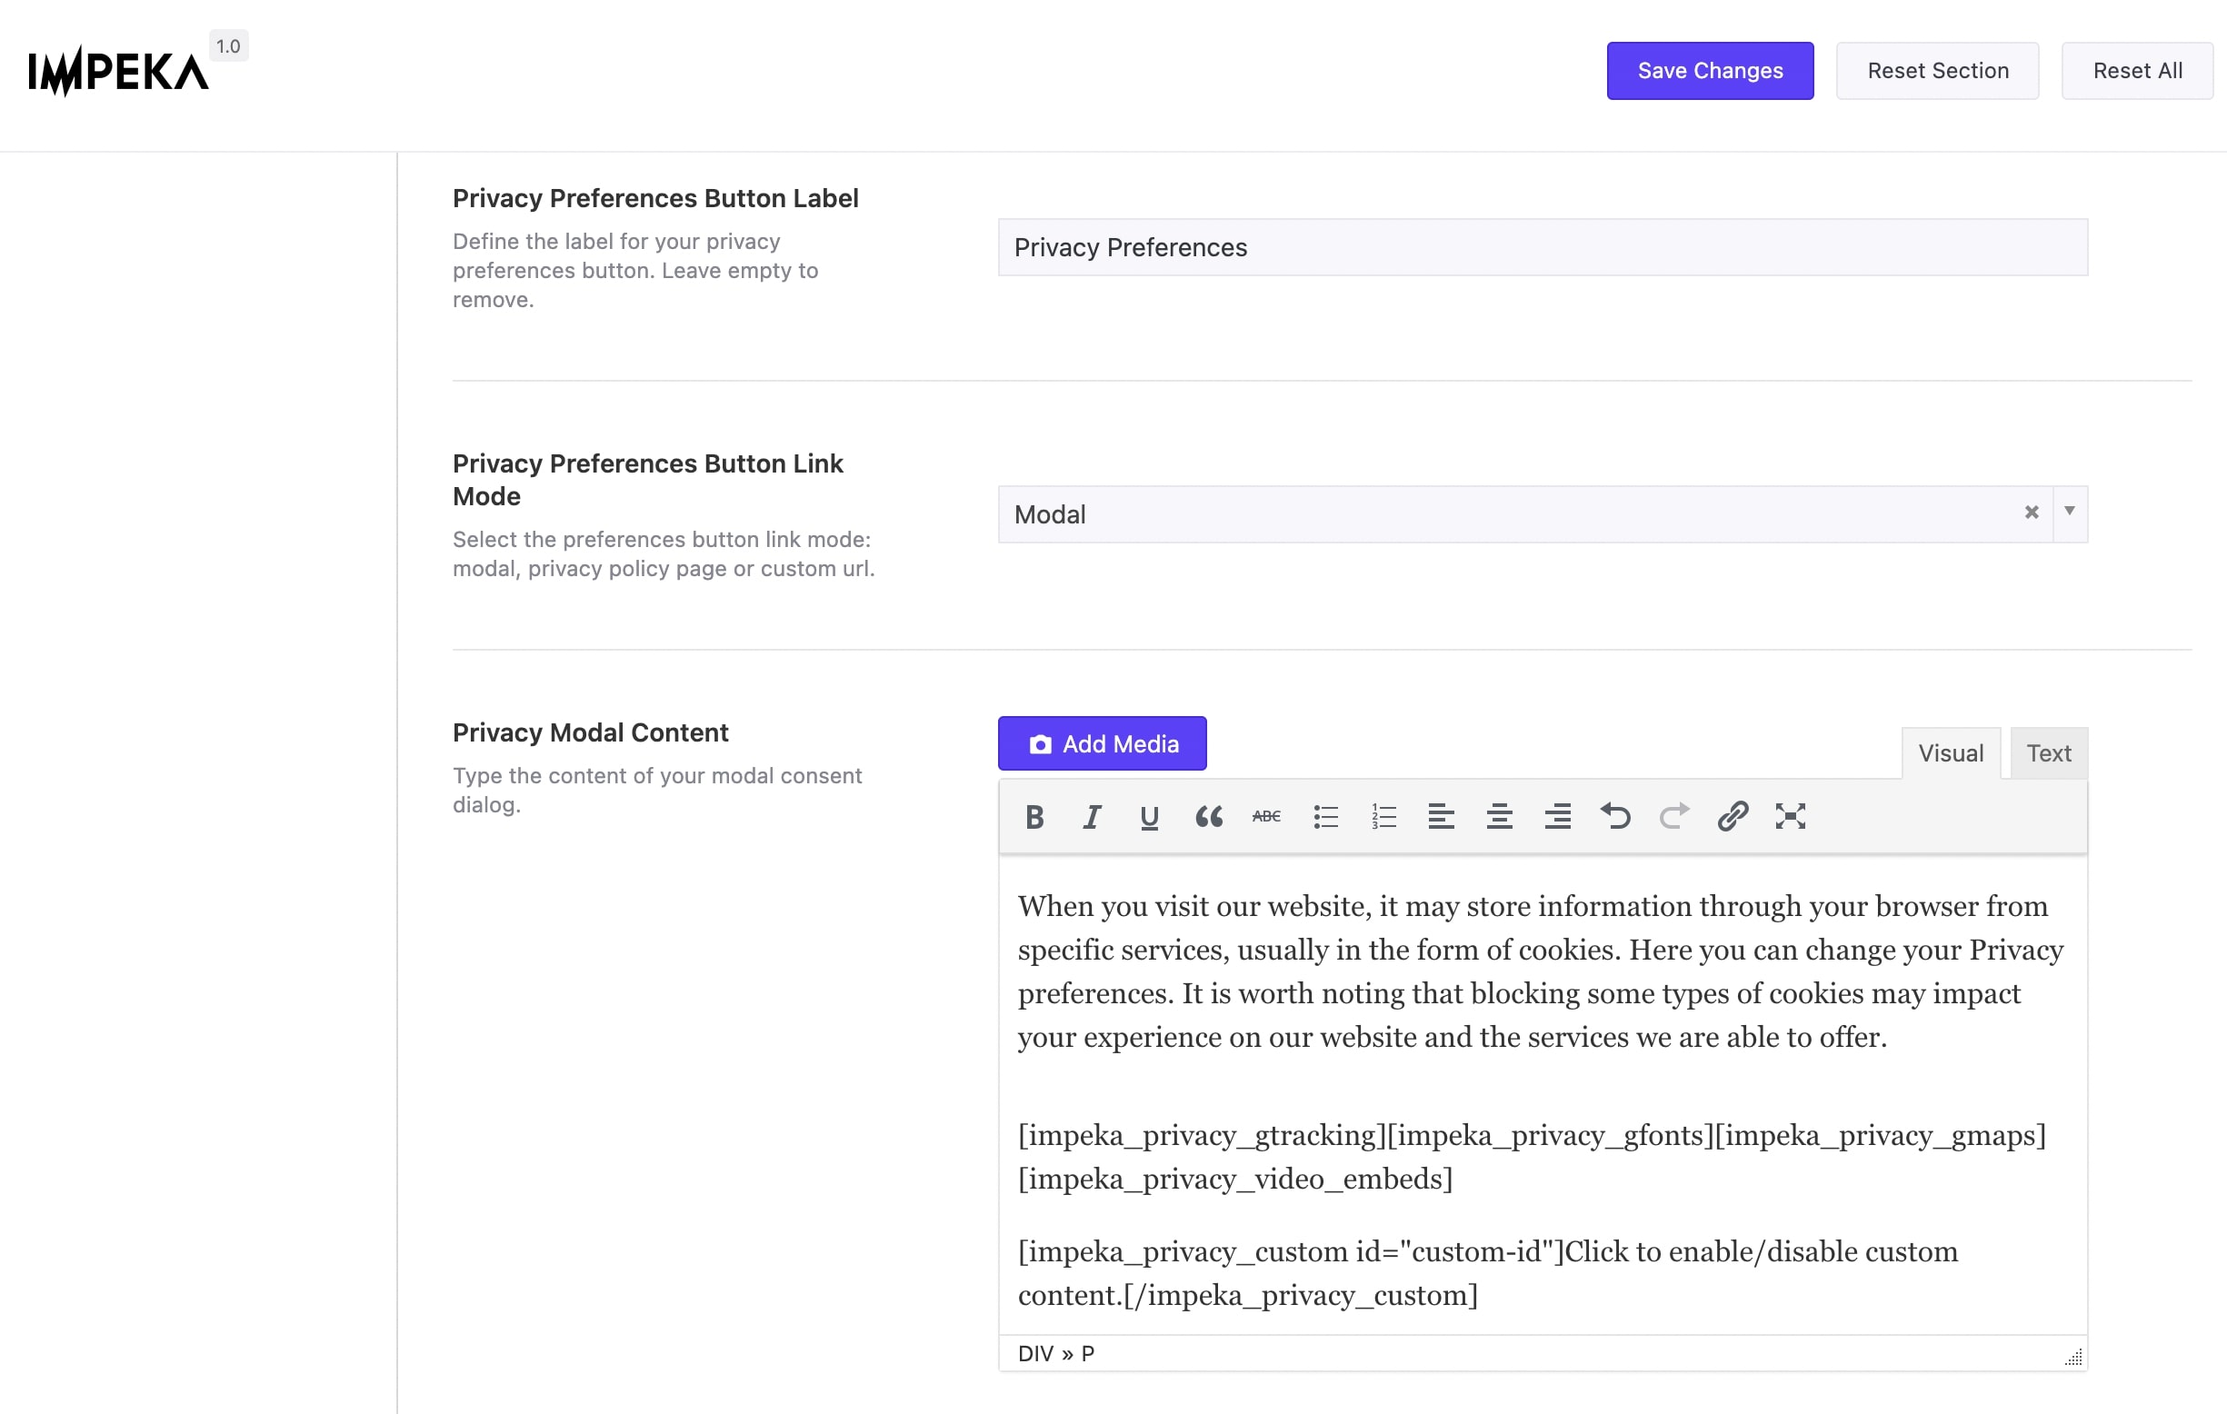Viewport: 2227px width, 1414px height.
Task: Insert or edit a link
Action: coord(1732,817)
